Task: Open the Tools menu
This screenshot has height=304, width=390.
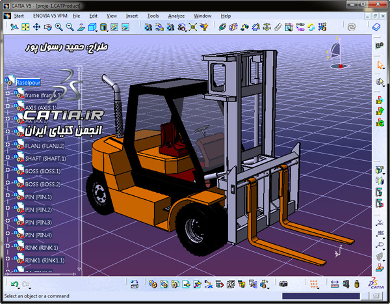Action: point(153,16)
